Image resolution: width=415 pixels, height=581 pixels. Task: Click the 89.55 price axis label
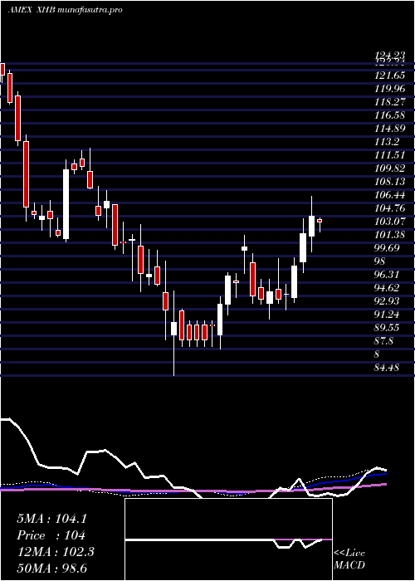coord(388,328)
